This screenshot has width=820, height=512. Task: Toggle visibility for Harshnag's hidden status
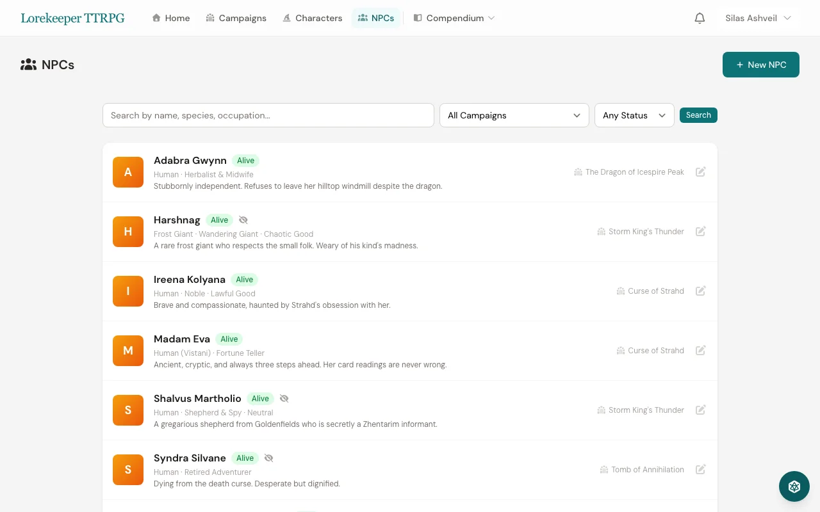point(243,220)
